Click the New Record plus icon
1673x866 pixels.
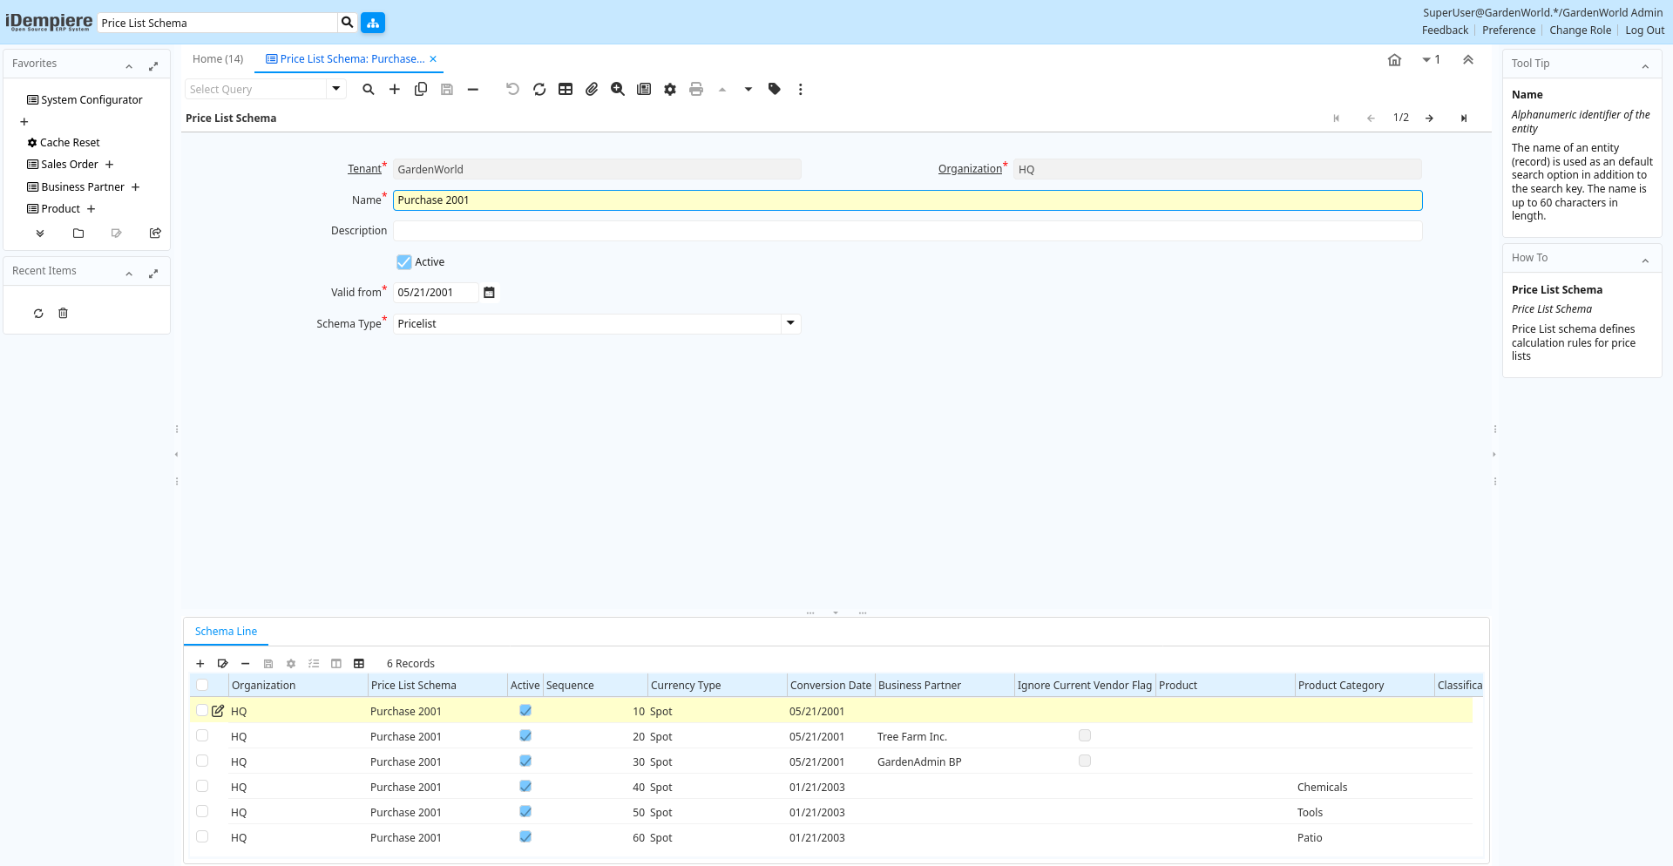(x=395, y=89)
